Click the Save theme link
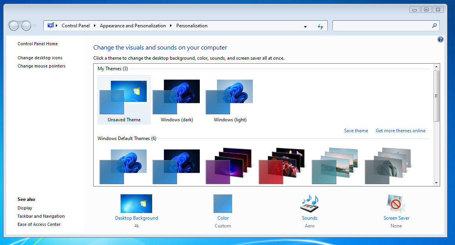Viewport: 455px width, 245px height. pyautogui.click(x=355, y=130)
